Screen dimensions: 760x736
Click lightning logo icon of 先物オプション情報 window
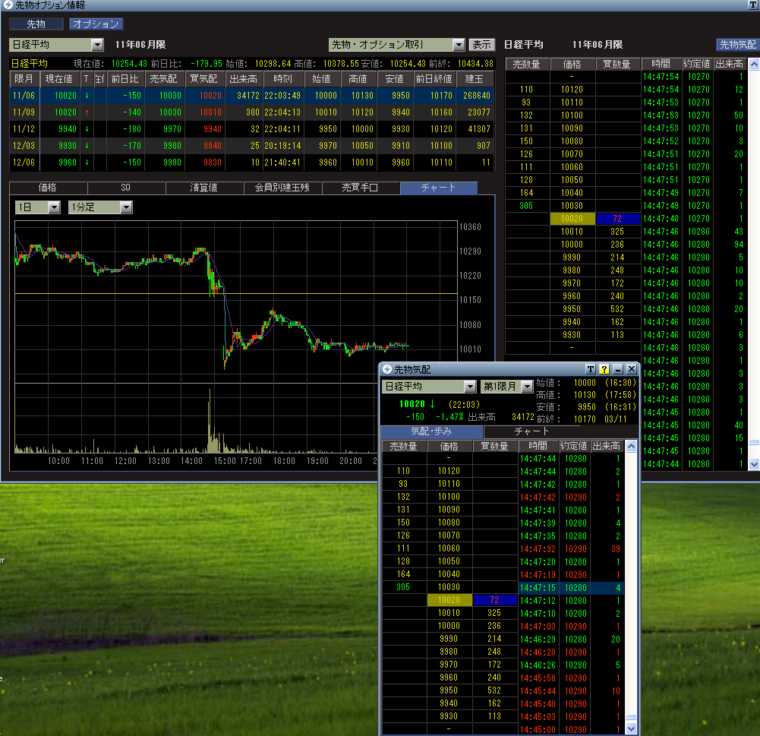coord(7,5)
